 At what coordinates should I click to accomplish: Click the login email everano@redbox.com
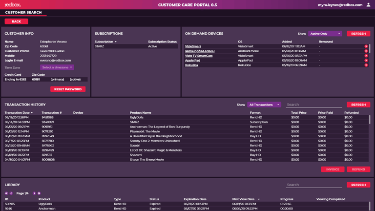(x=56, y=61)
